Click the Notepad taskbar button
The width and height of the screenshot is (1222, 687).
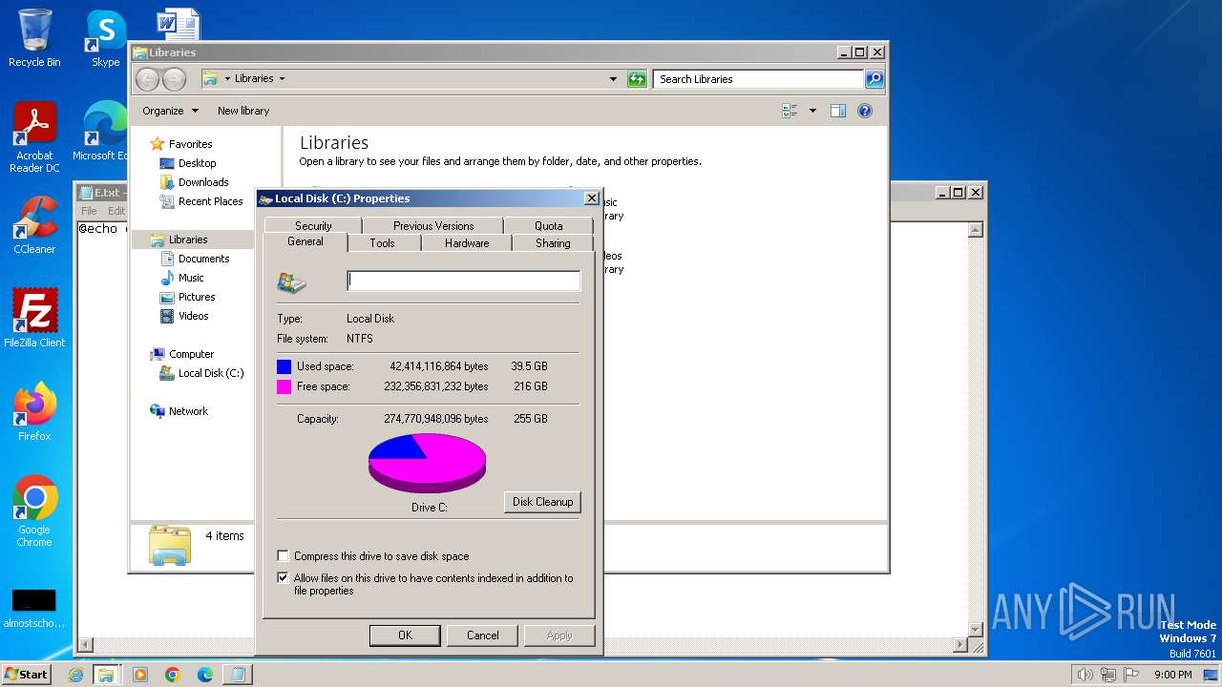237,675
